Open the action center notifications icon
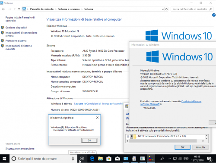The image size is (216, 163). coord(210,159)
